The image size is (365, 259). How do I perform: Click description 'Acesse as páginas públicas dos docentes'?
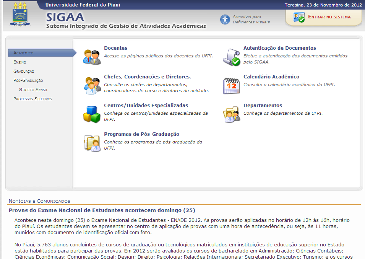(x=159, y=56)
